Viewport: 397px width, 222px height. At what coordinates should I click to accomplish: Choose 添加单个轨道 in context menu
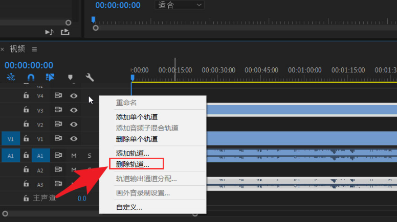137,117
